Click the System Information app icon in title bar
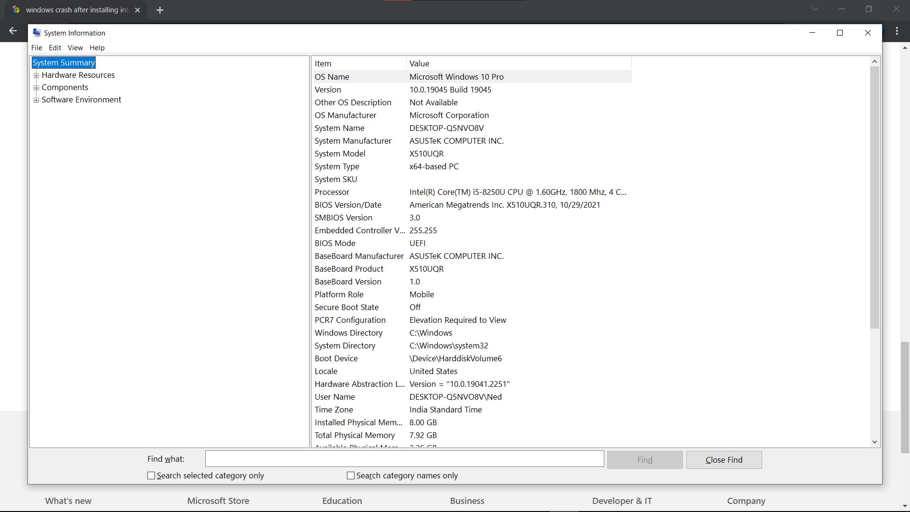The image size is (910, 512). [x=37, y=33]
